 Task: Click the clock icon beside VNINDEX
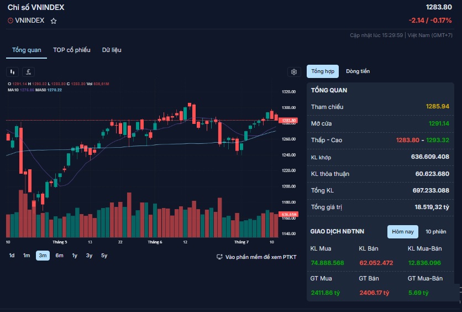click(11, 21)
